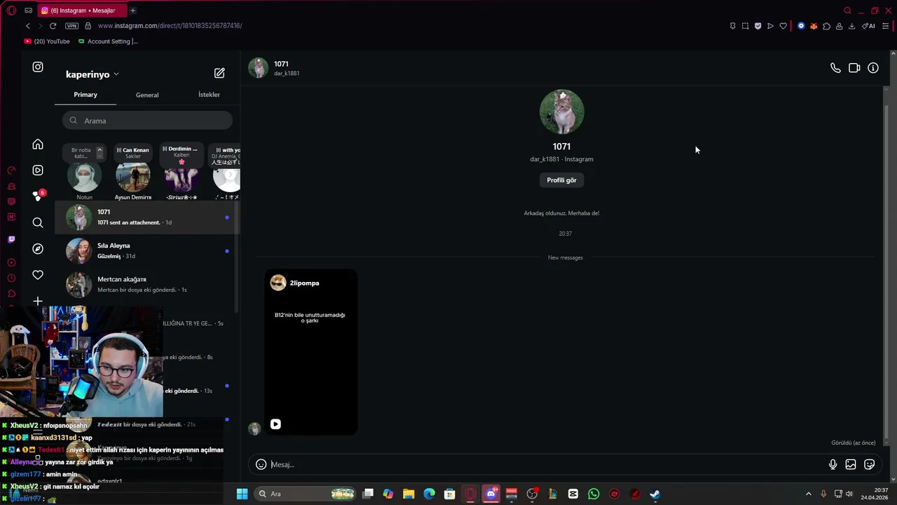Screen dimensions: 897x505
Task: Open the 2lipompa shared reel author
Action: [x=304, y=283]
